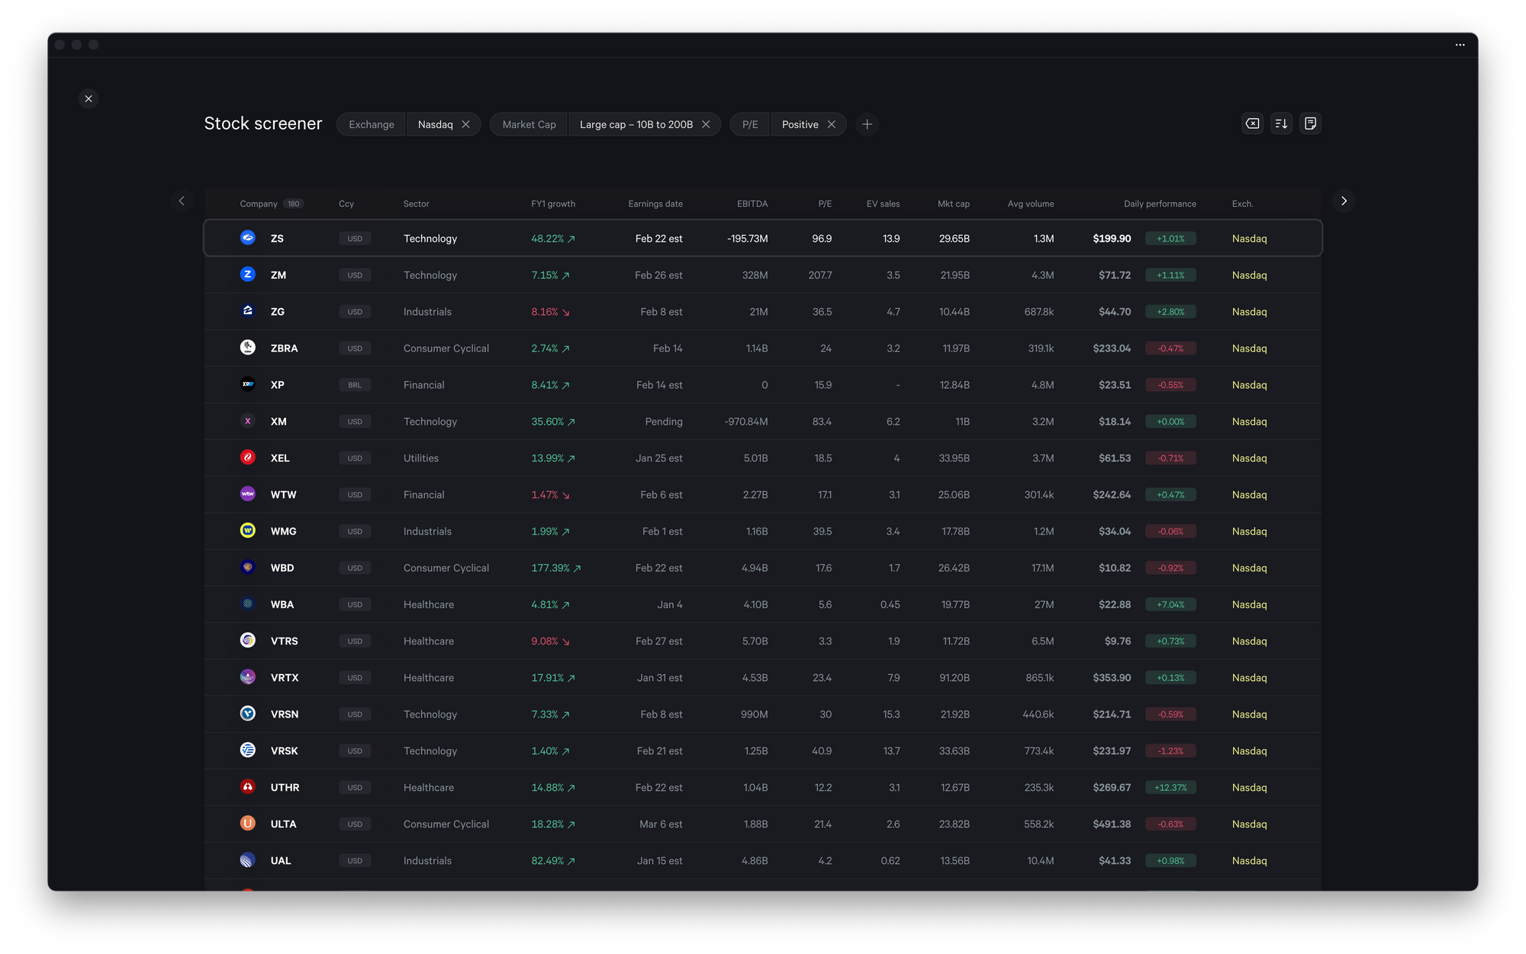Screen dimensions: 1526x954
Task: Remove the Positive P/E filter
Action: click(x=832, y=124)
